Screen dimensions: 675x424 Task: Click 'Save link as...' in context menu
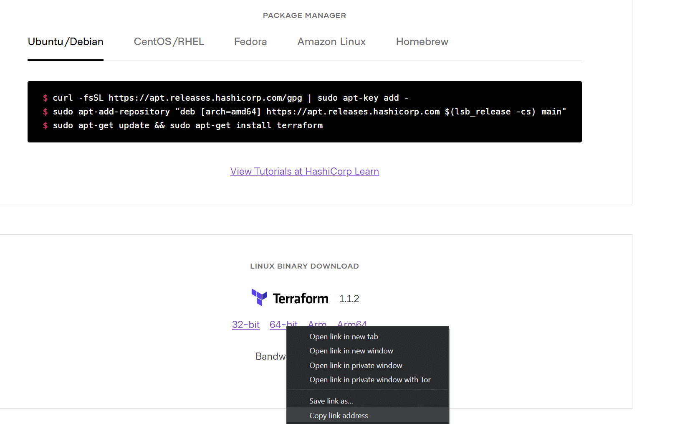click(x=331, y=400)
